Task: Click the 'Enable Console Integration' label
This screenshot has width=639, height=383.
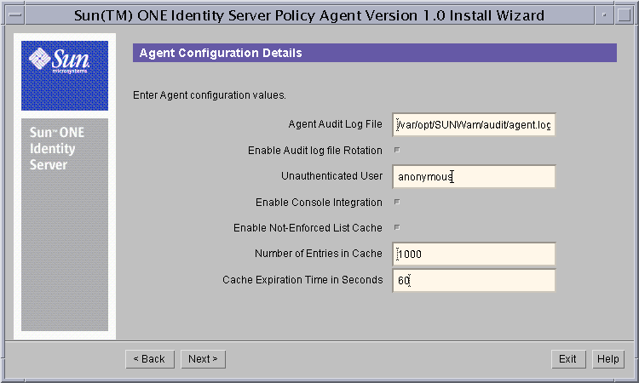Action: [x=319, y=203]
